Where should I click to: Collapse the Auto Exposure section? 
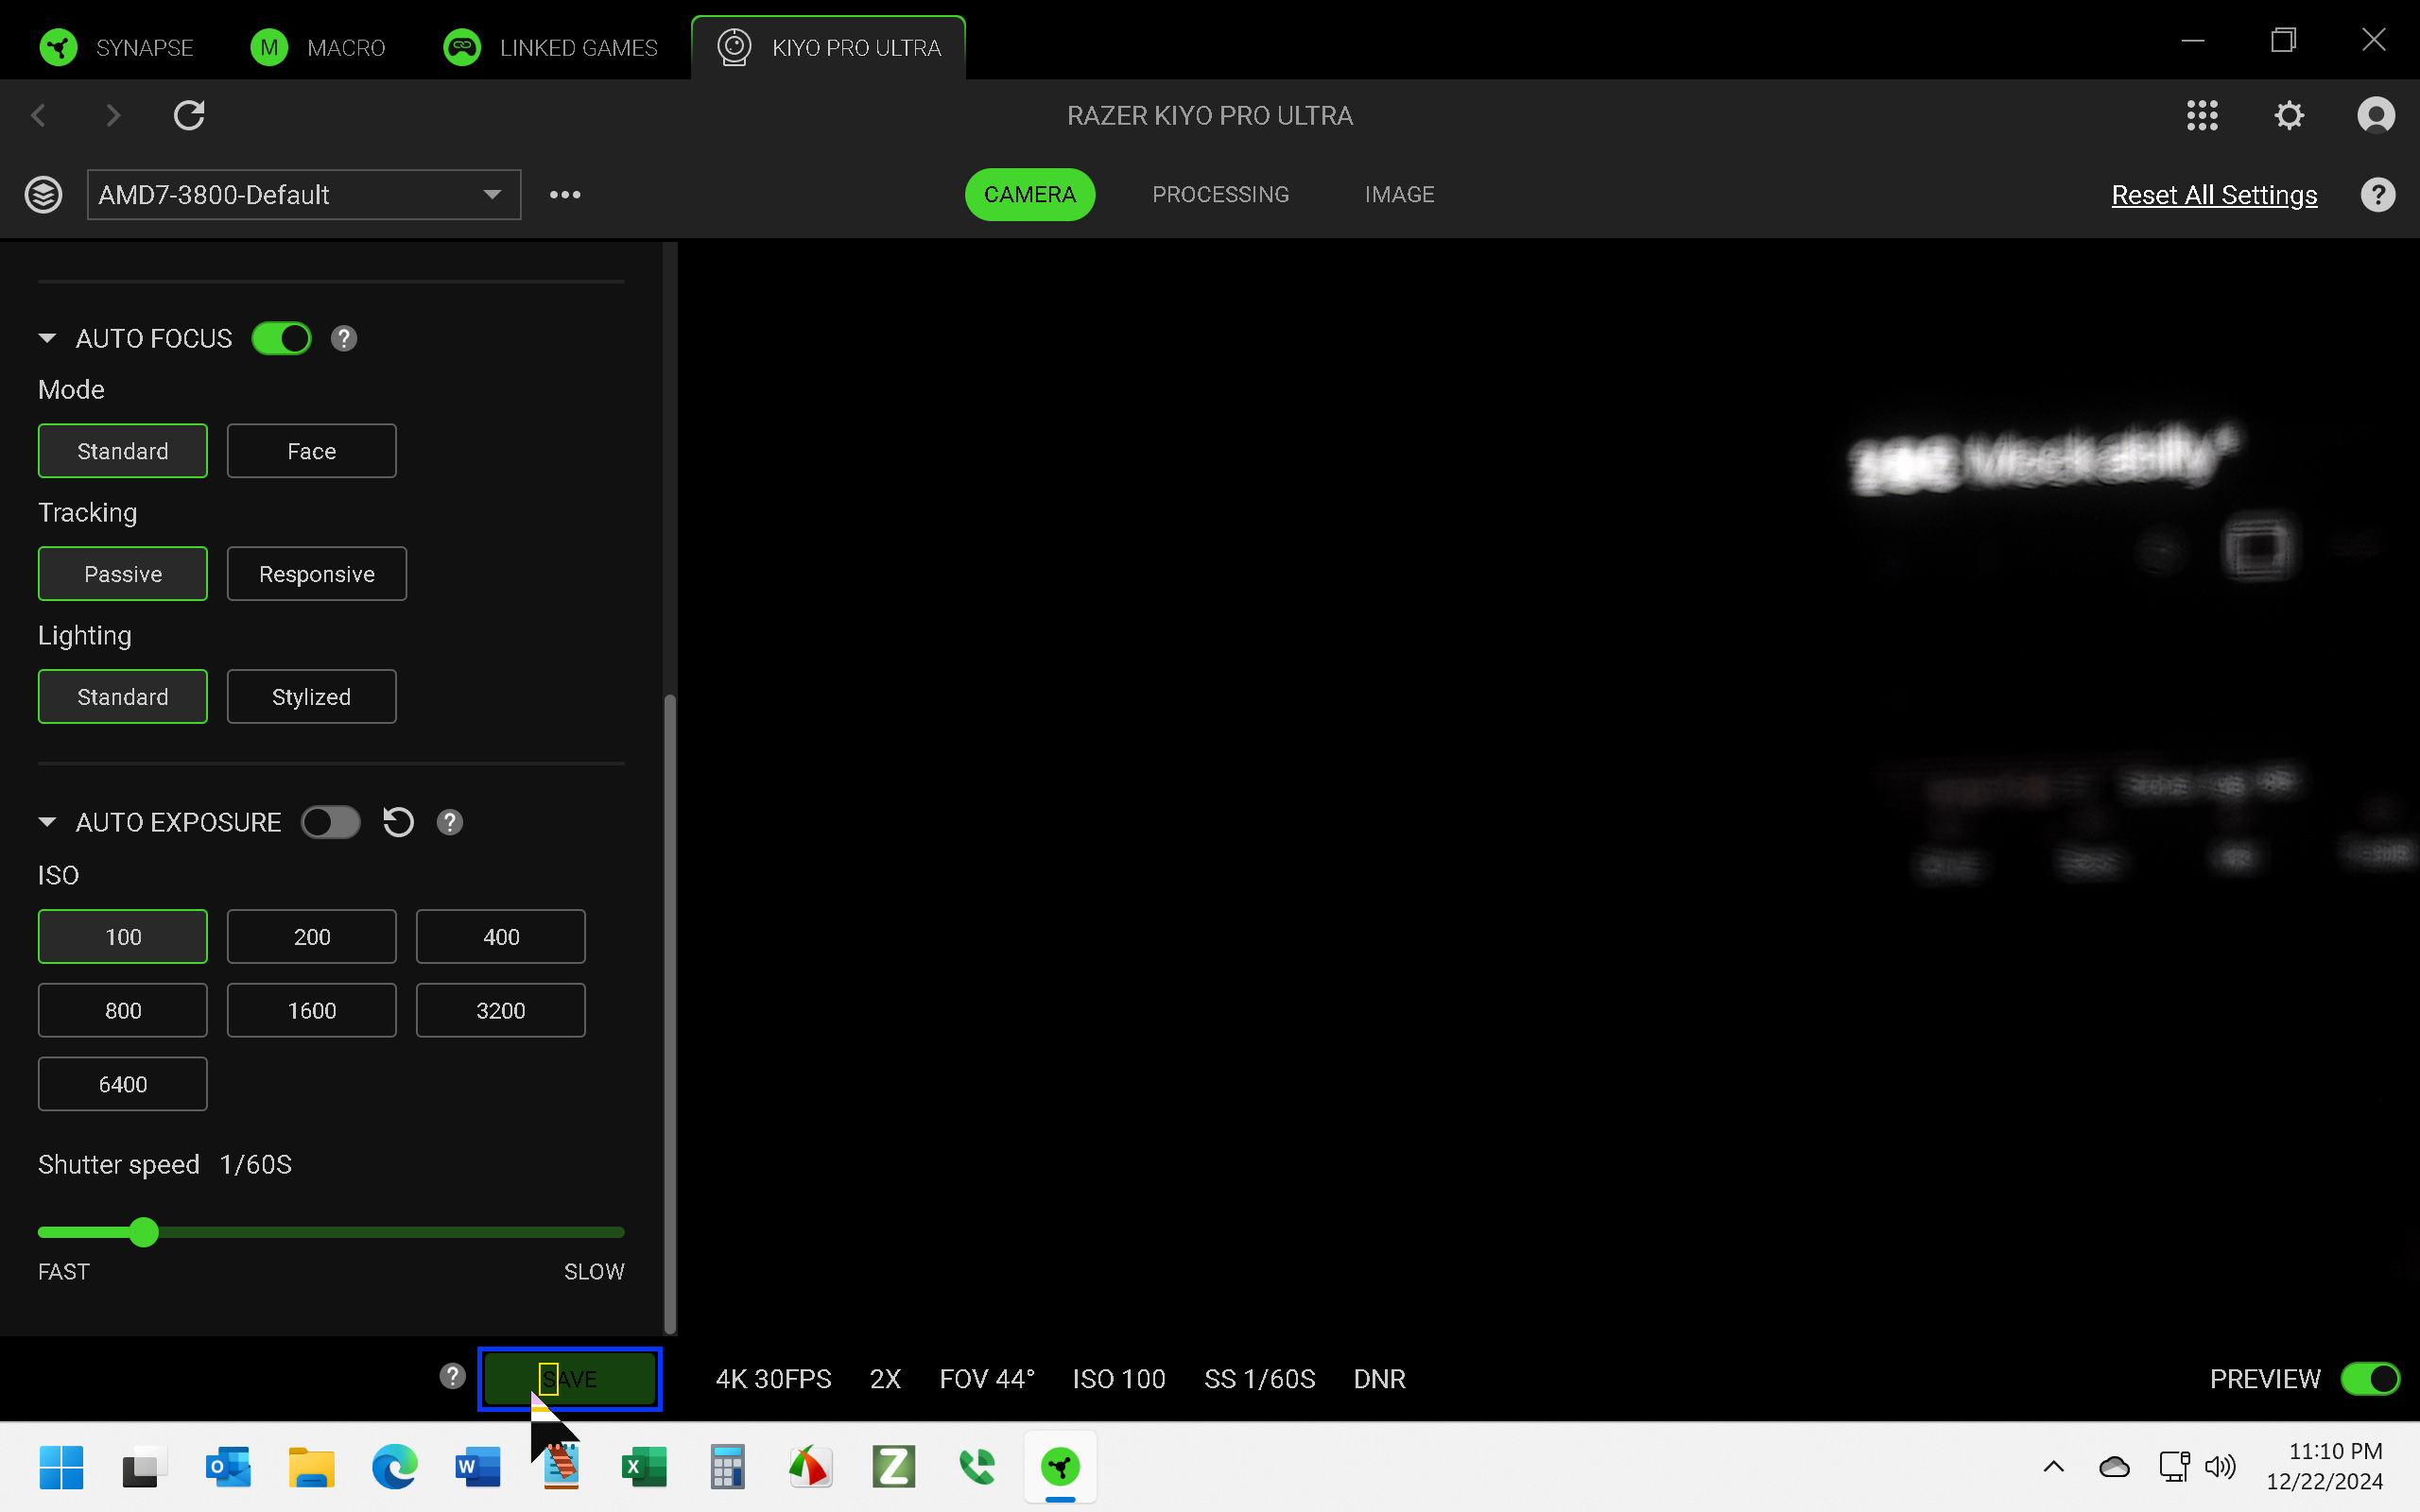pos(47,822)
